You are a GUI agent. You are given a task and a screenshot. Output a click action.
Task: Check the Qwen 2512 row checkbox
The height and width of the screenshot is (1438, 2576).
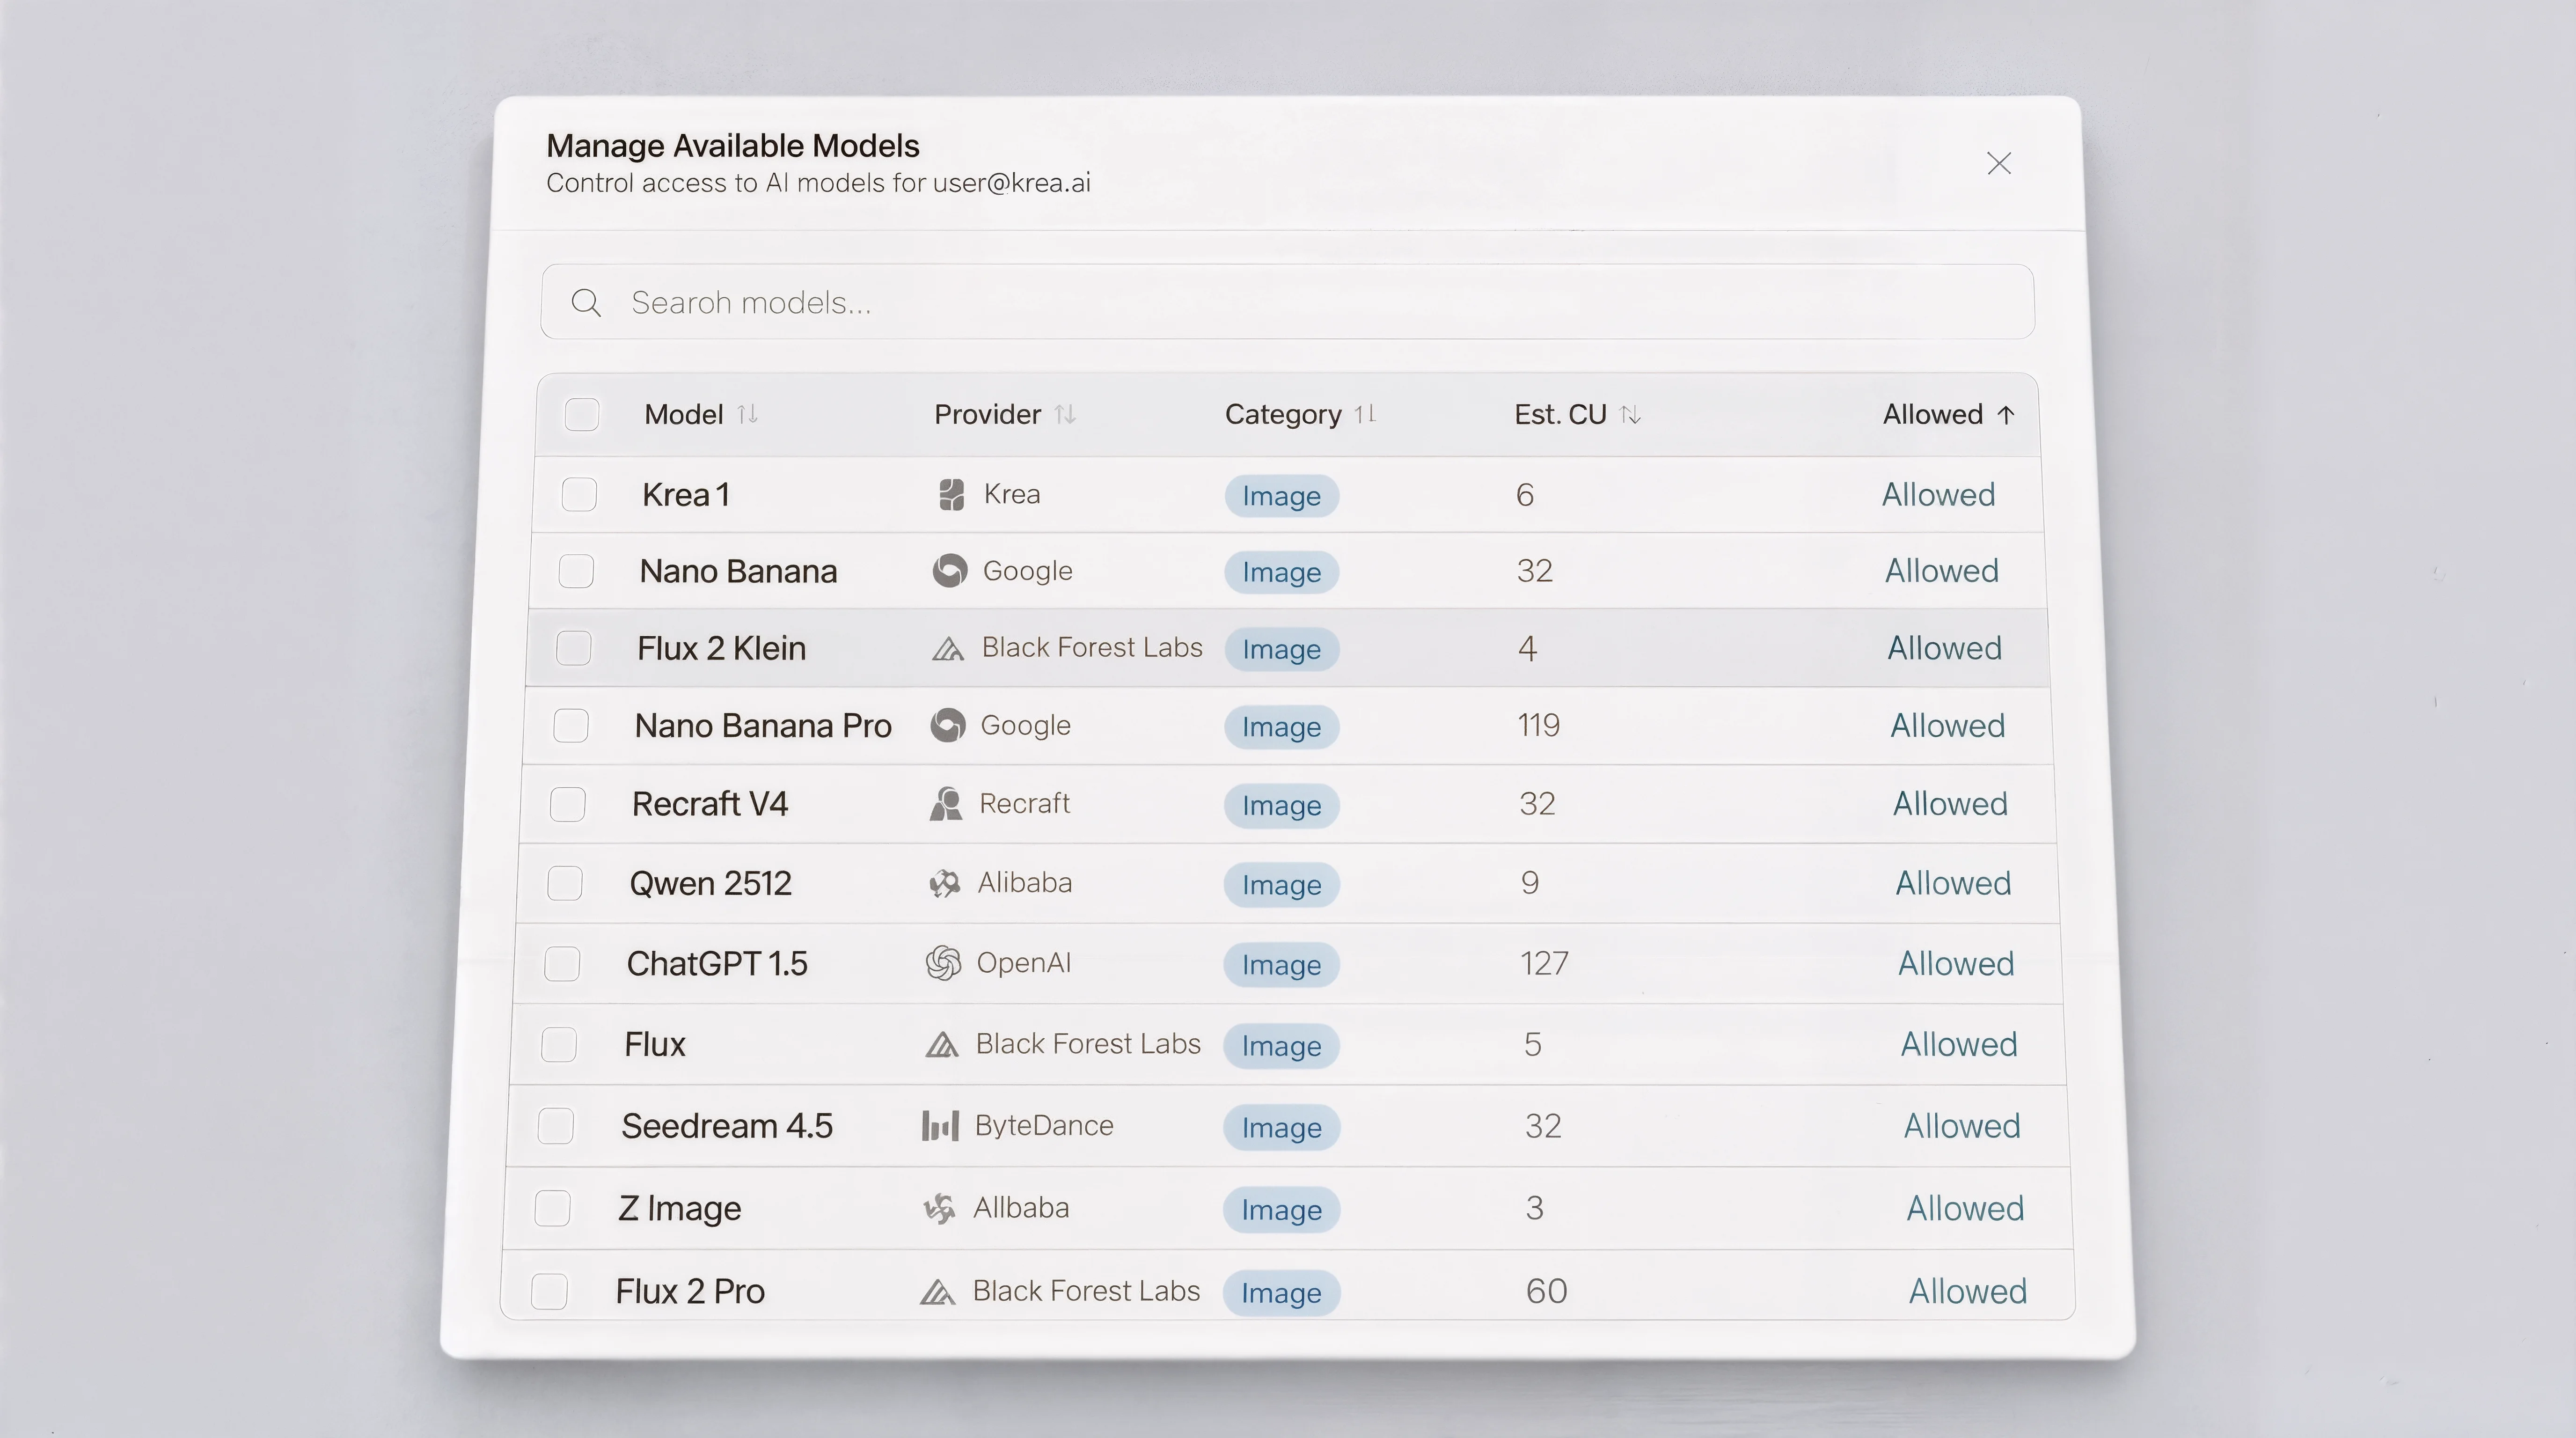coord(565,883)
